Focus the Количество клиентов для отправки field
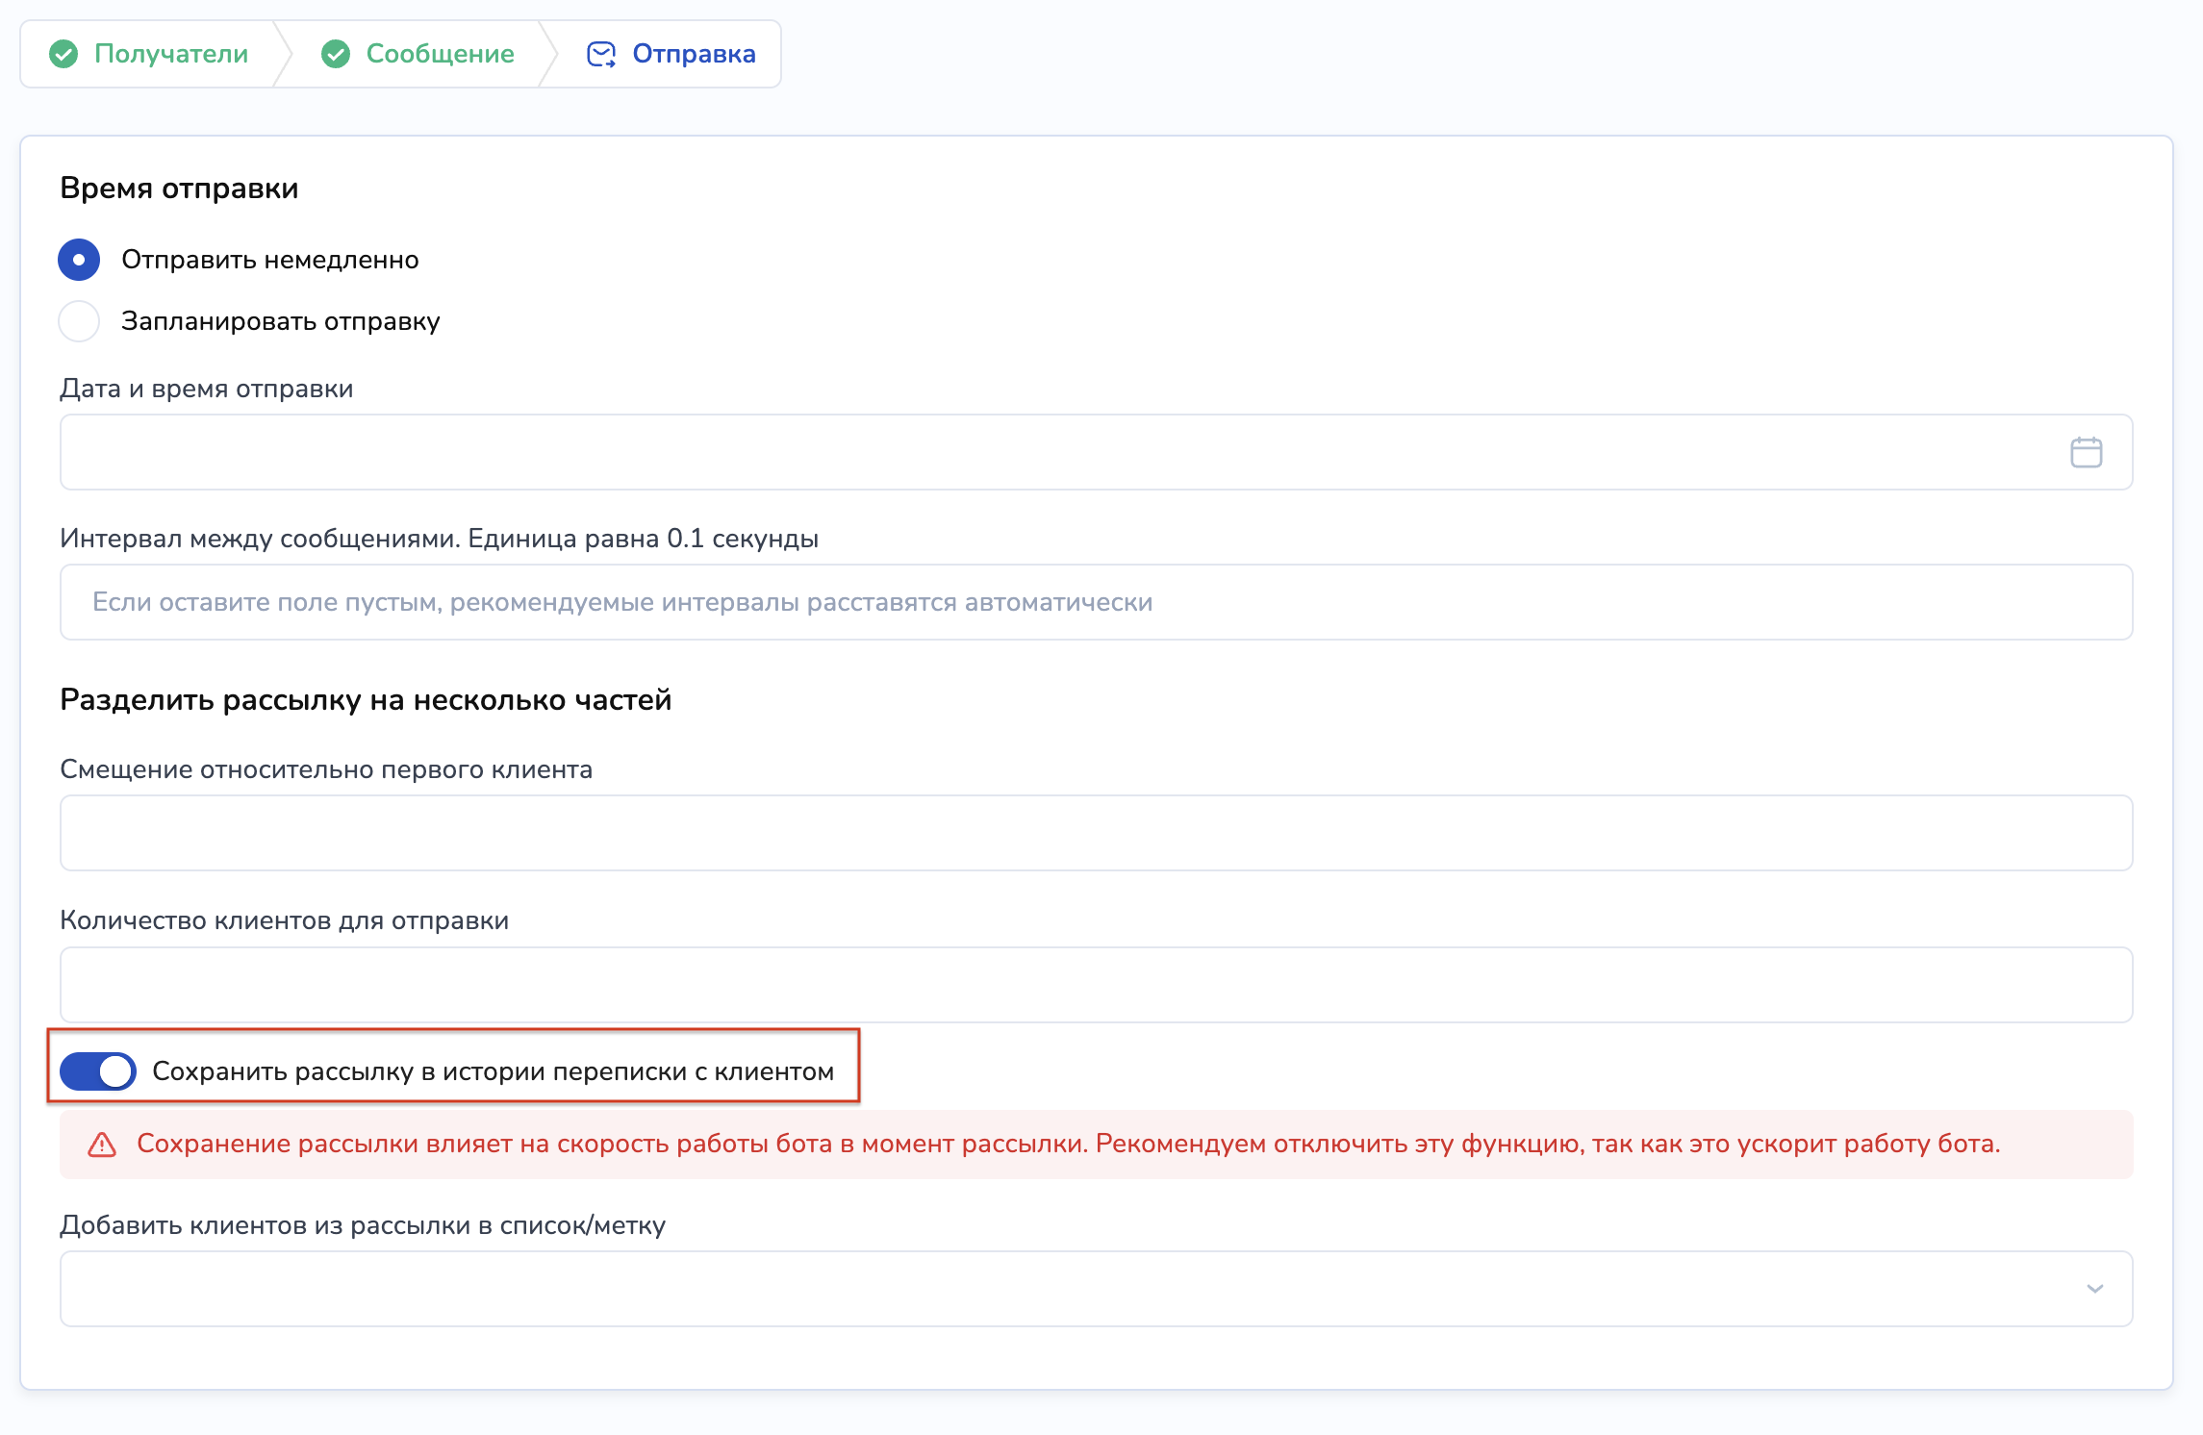The image size is (2203, 1435). tap(1097, 985)
